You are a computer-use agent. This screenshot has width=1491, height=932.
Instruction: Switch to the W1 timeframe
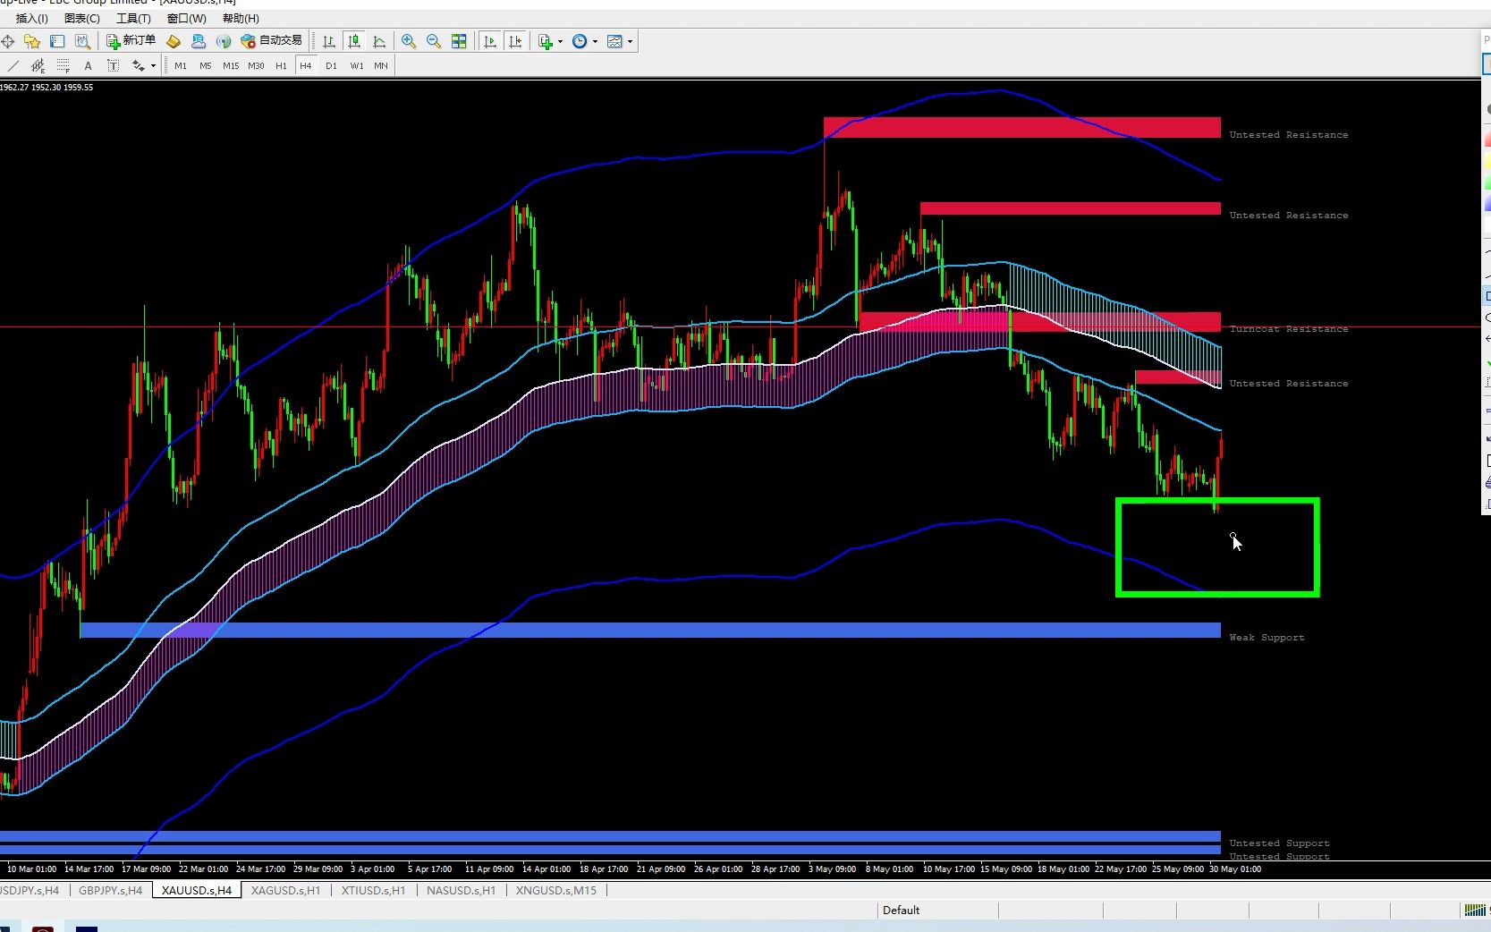pyautogui.click(x=356, y=65)
